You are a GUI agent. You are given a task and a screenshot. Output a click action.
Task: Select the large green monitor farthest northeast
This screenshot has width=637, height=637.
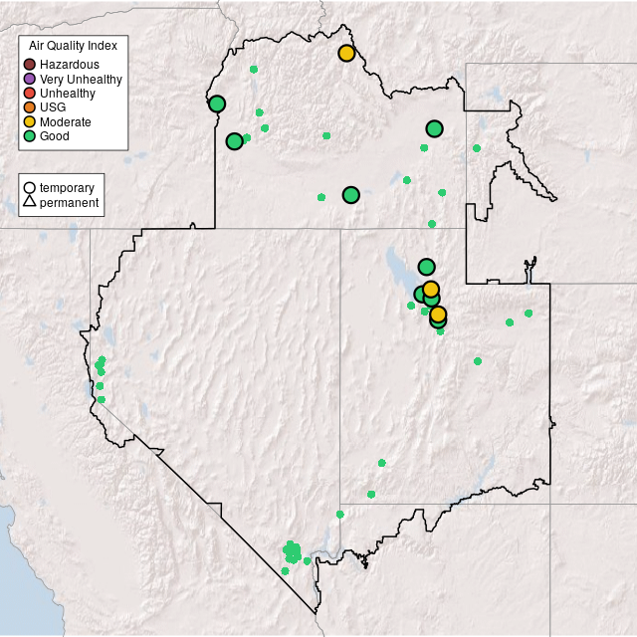click(434, 128)
